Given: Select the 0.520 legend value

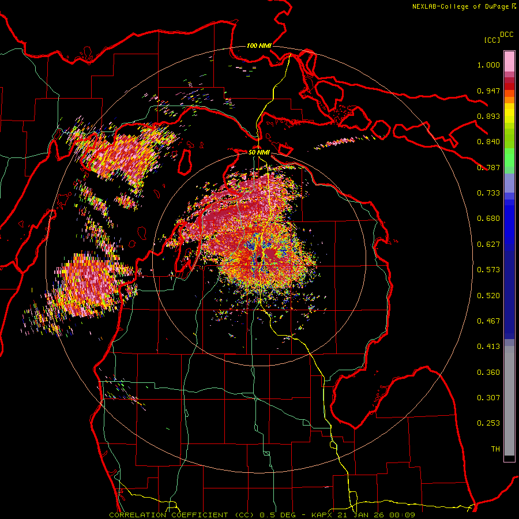Looking at the screenshot, I should coord(488,296).
